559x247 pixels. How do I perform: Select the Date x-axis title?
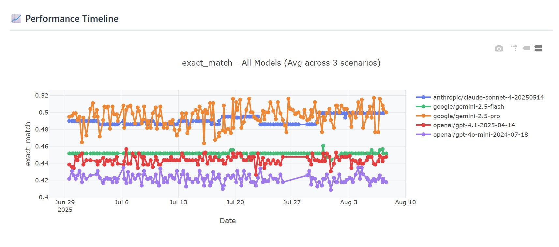(x=228, y=221)
